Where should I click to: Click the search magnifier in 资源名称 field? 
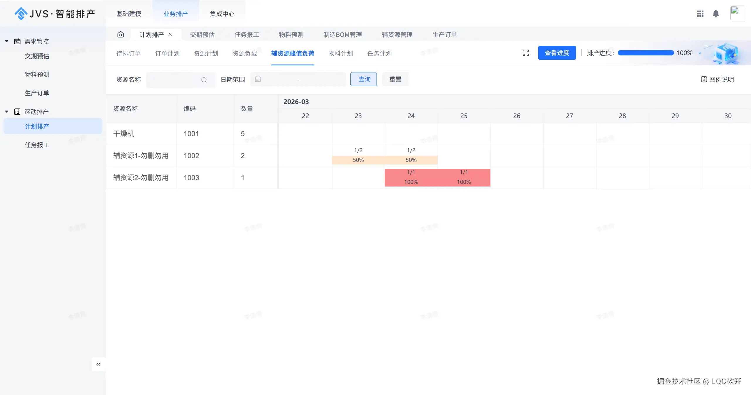(x=204, y=80)
